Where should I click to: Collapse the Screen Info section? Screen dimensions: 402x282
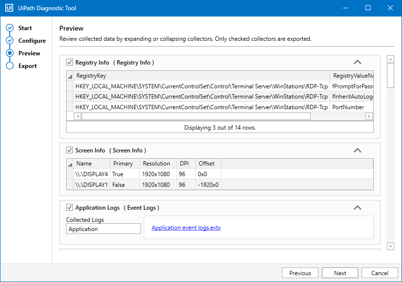pyautogui.click(x=357, y=150)
